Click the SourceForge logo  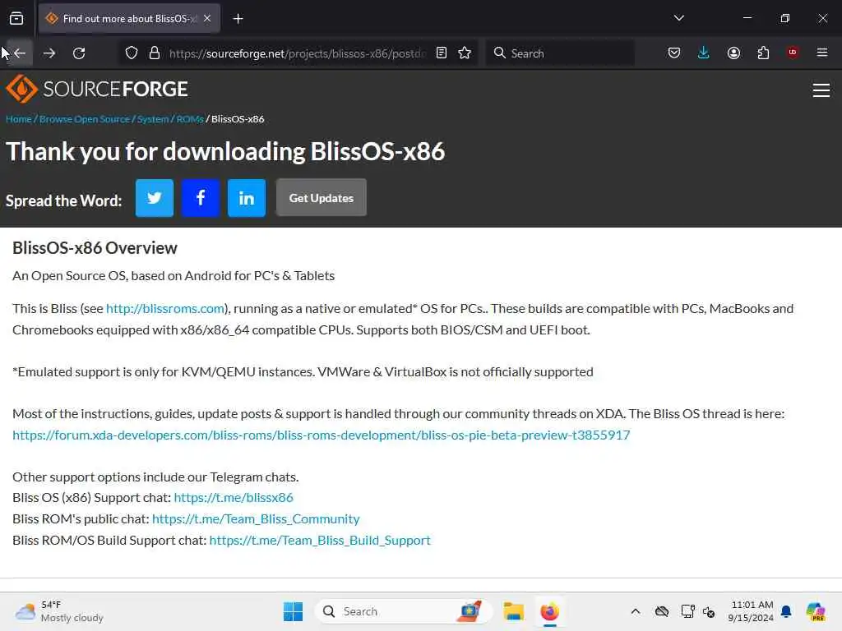97,89
